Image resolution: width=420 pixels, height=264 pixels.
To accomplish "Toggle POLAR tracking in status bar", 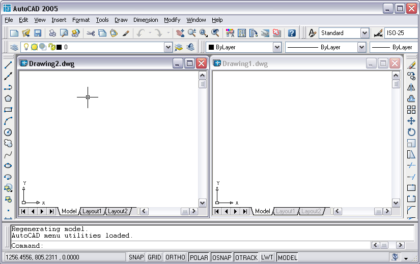I will (x=199, y=257).
